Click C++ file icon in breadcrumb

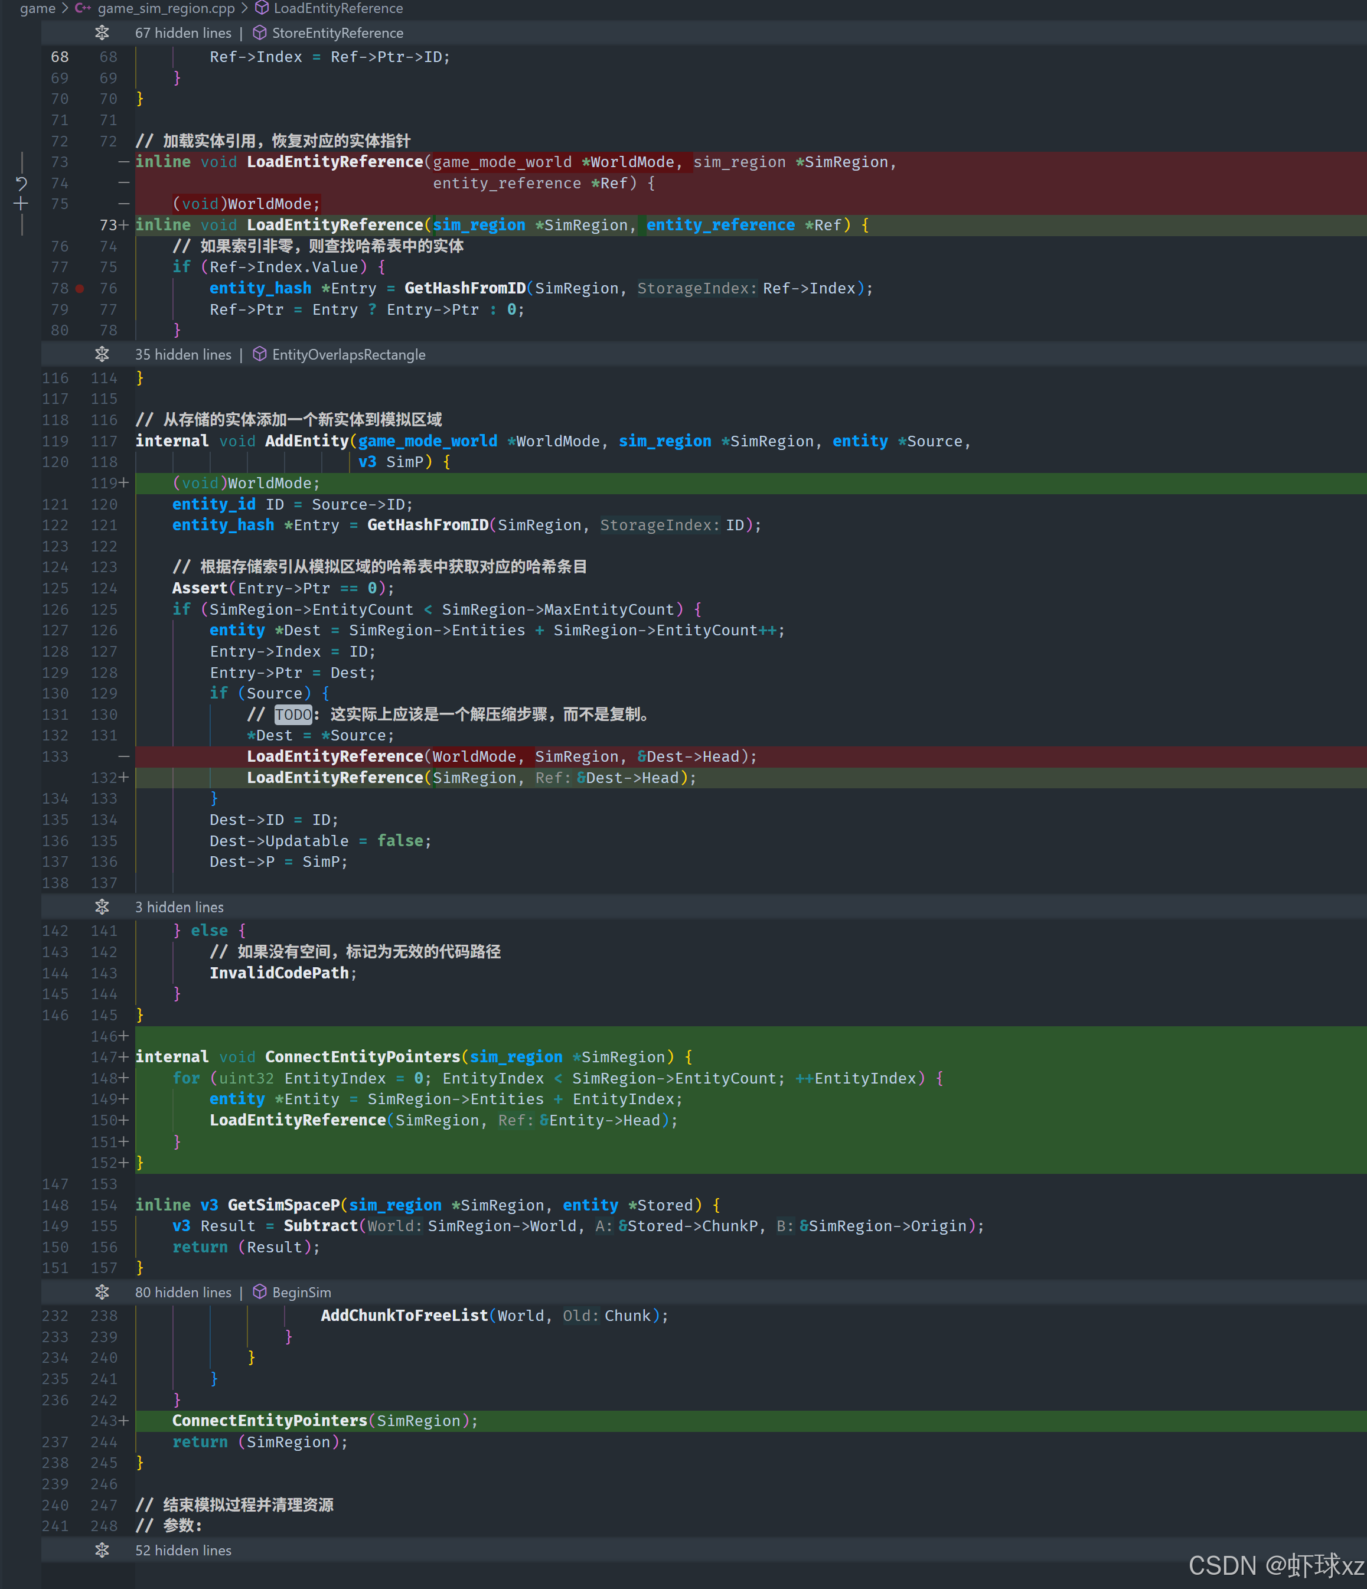[83, 8]
